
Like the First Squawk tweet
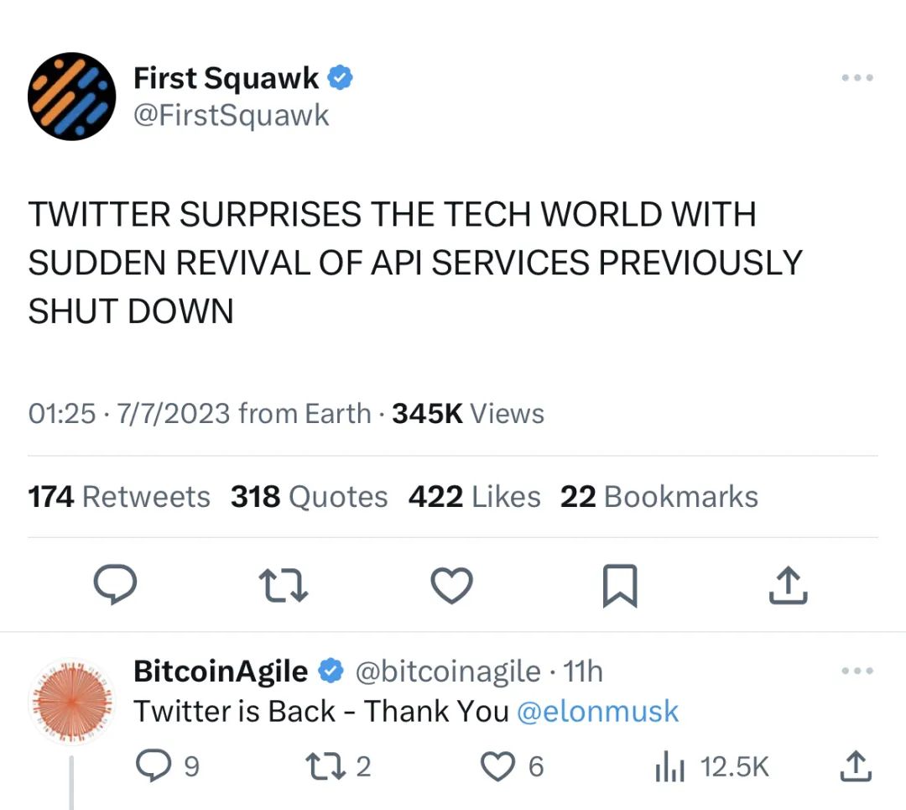pos(452,585)
